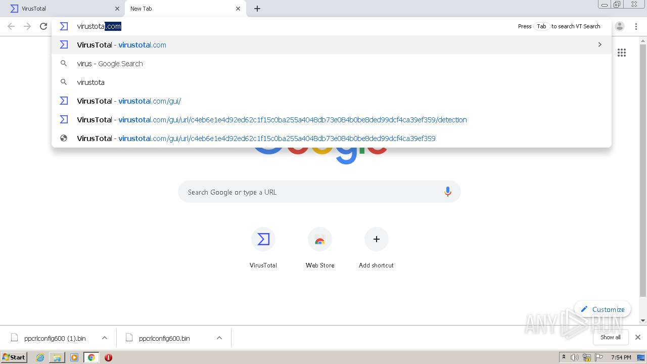Close the downloads bar
647x364 pixels.
(638, 337)
